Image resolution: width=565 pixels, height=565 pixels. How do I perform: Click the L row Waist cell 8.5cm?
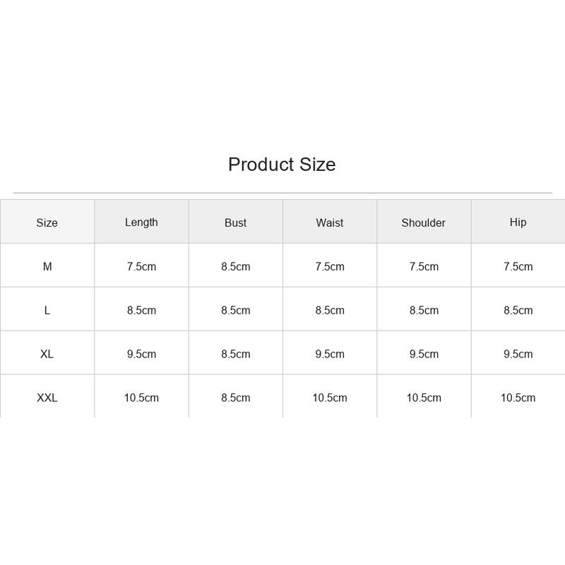pyautogui.click(x=330, y=310)
